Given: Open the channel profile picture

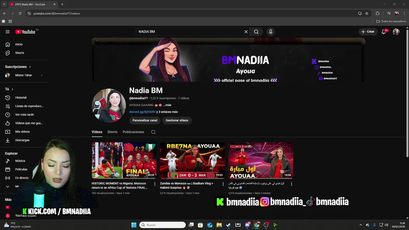Looking at the screenshot, I should coord(109,105).
